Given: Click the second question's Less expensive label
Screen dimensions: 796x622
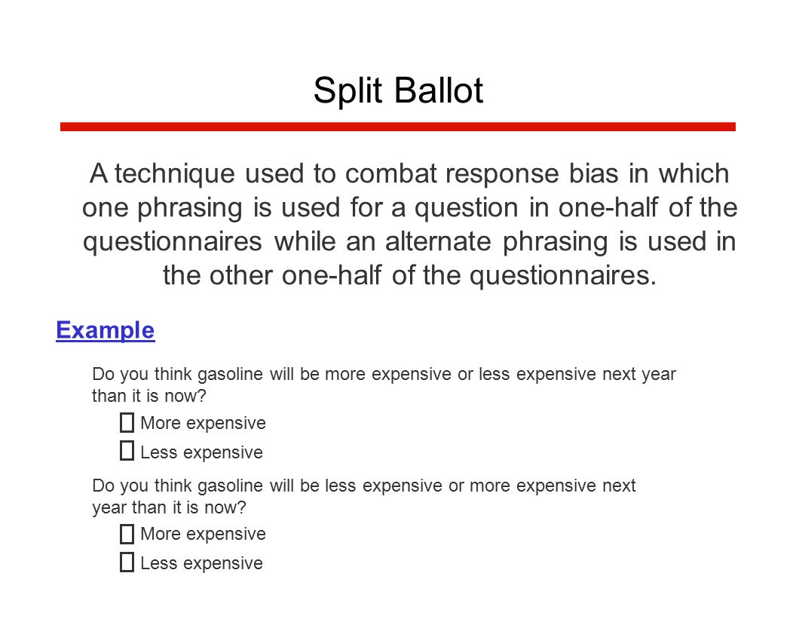Looking at the screenshot, I should pyautogui.click(x=201, y=564).
